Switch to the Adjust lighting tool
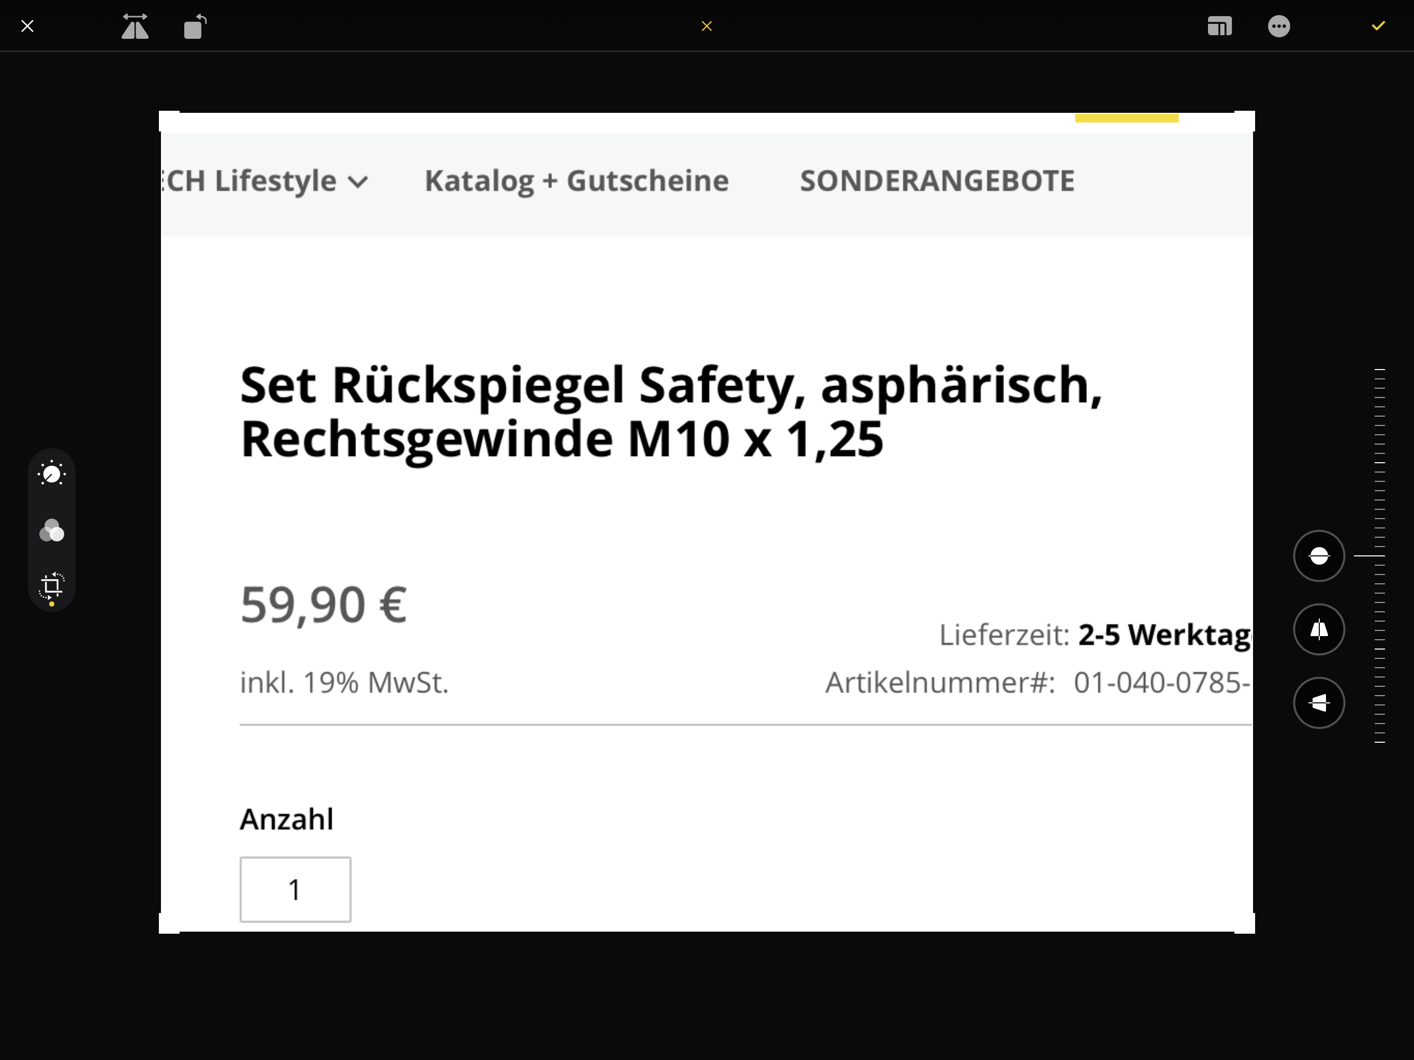The width and height of the screenshot is (1414, 1060). [x=52, y=474]
